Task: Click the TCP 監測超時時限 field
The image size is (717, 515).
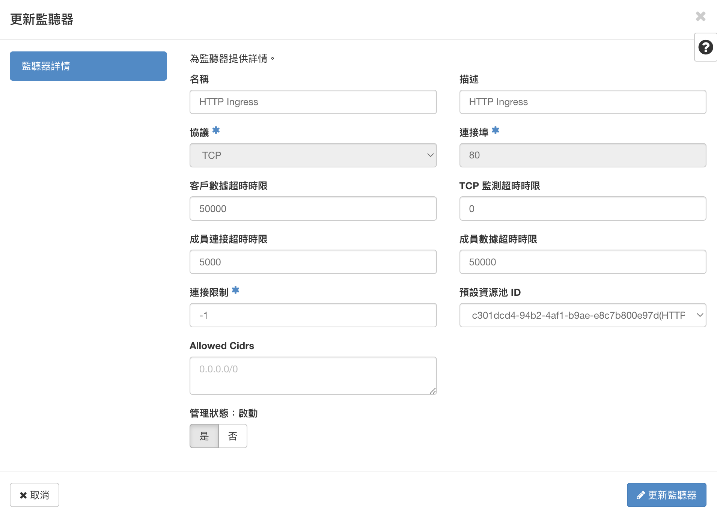Action: click(582, 208)
